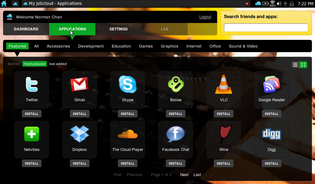
Task: Check the battery status icon
Action: (265, 4)
